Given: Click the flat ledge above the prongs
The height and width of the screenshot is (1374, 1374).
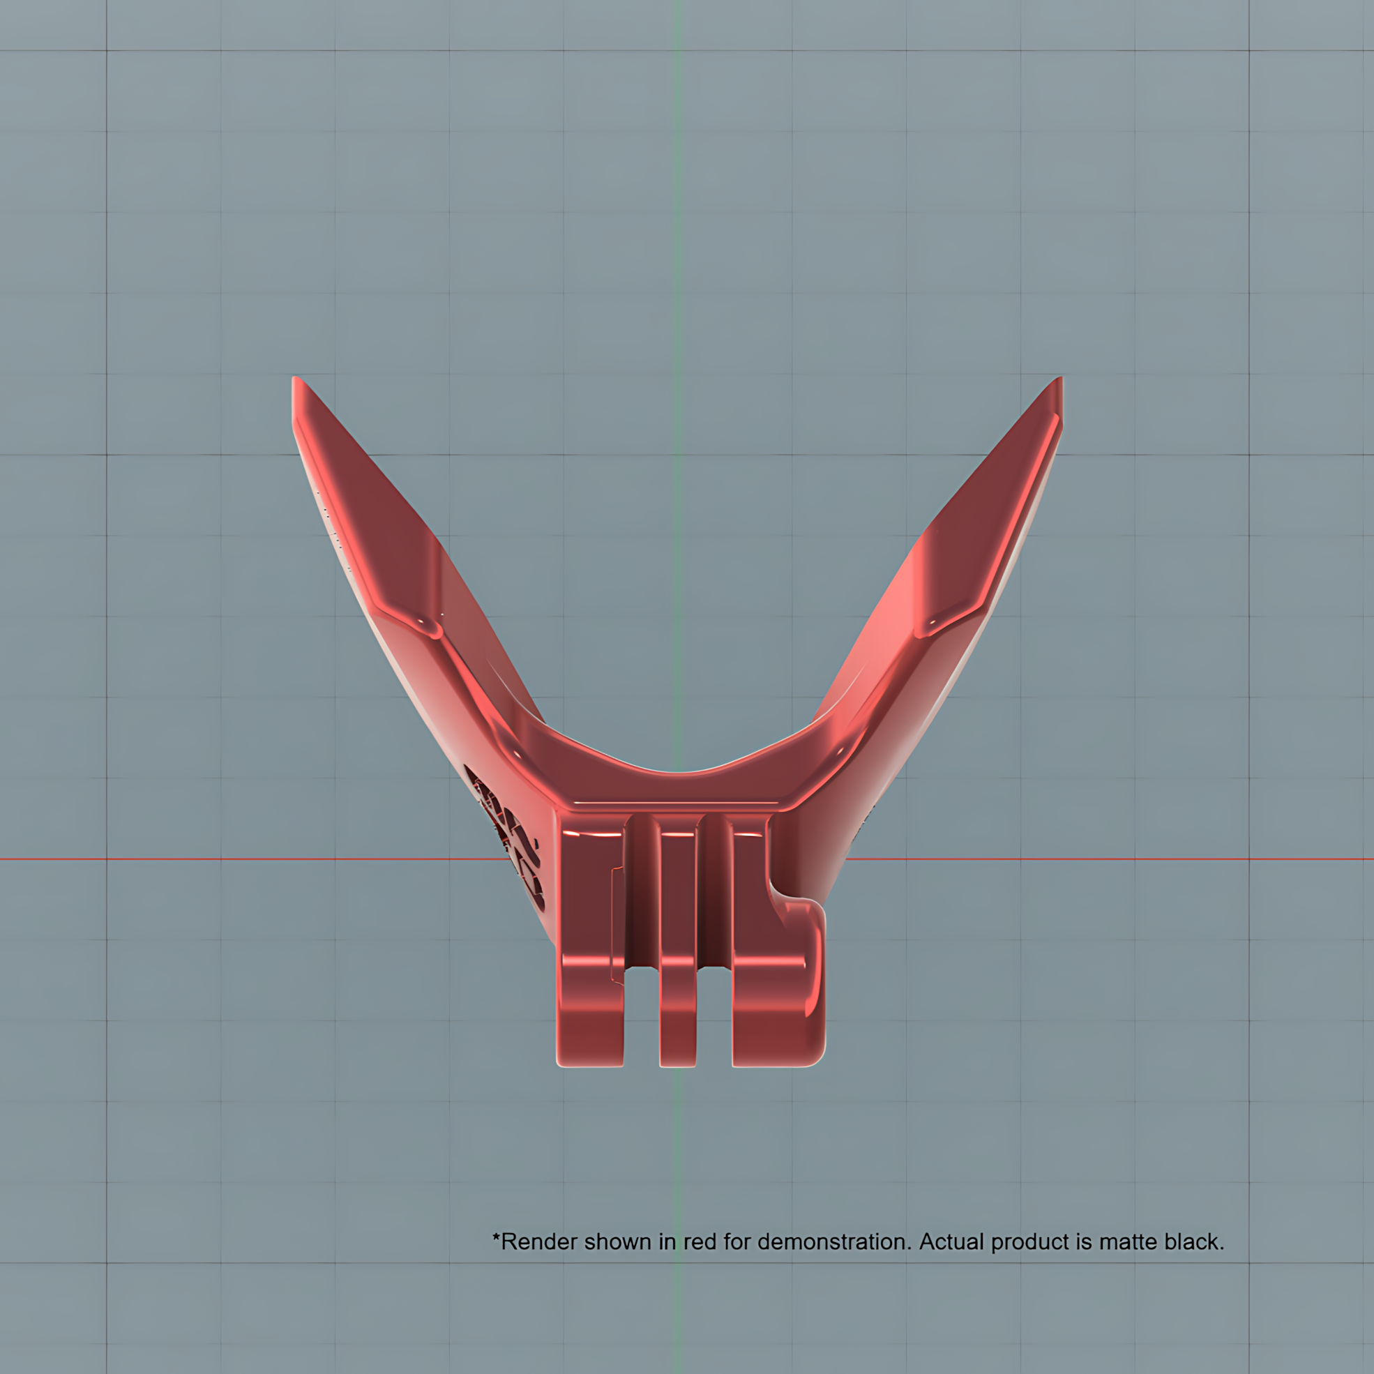Looking at the screenshot, I should point(676,805).
